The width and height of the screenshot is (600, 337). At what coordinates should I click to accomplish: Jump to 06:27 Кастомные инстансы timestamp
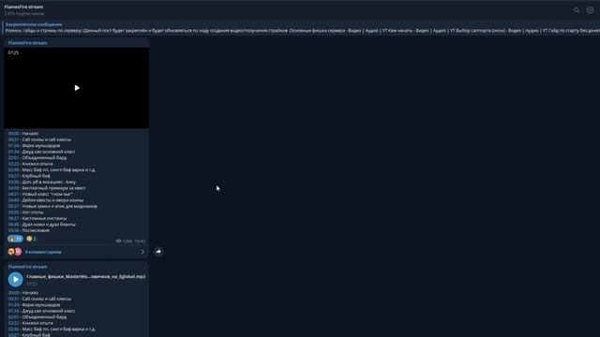click(x=13, y=218)
